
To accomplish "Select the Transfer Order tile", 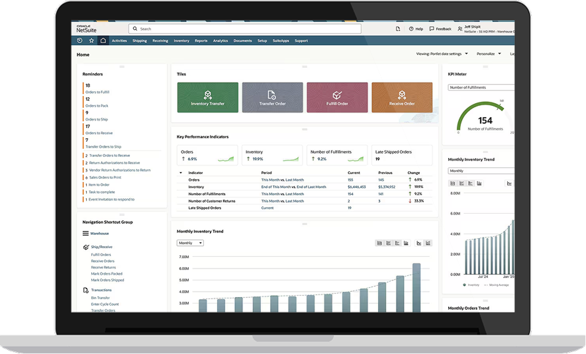I will point(272,97).
